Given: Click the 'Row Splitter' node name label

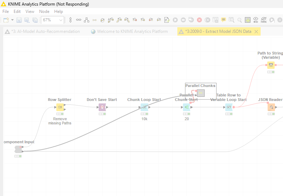Looking at the screenshot, I should tap(59, 100).
